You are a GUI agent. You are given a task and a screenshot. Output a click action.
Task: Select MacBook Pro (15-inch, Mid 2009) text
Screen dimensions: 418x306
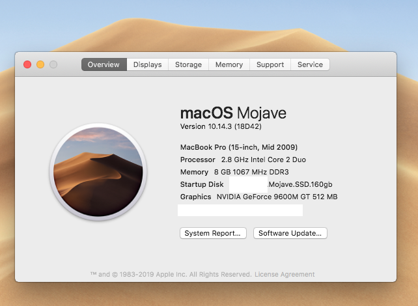tap(239, 147)
